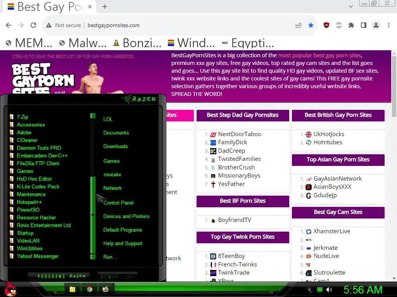
Task: Click the programs list scroll-down arrow
Action: [x=93, y=257]
